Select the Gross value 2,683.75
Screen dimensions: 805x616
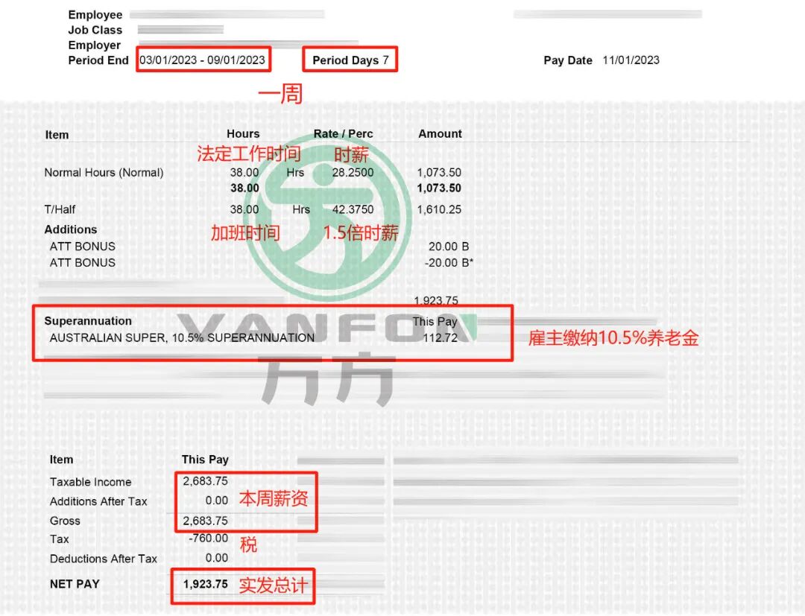[x=206, y=521]
